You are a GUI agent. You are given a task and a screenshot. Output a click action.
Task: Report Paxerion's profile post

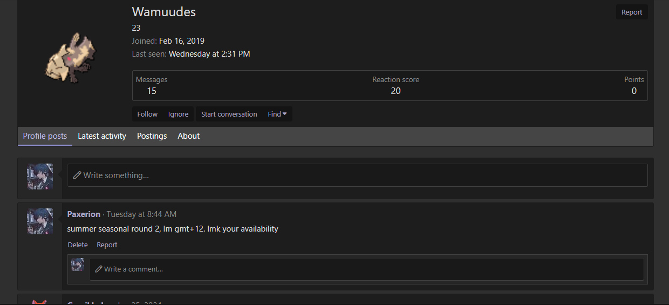[x=107, y=245]
